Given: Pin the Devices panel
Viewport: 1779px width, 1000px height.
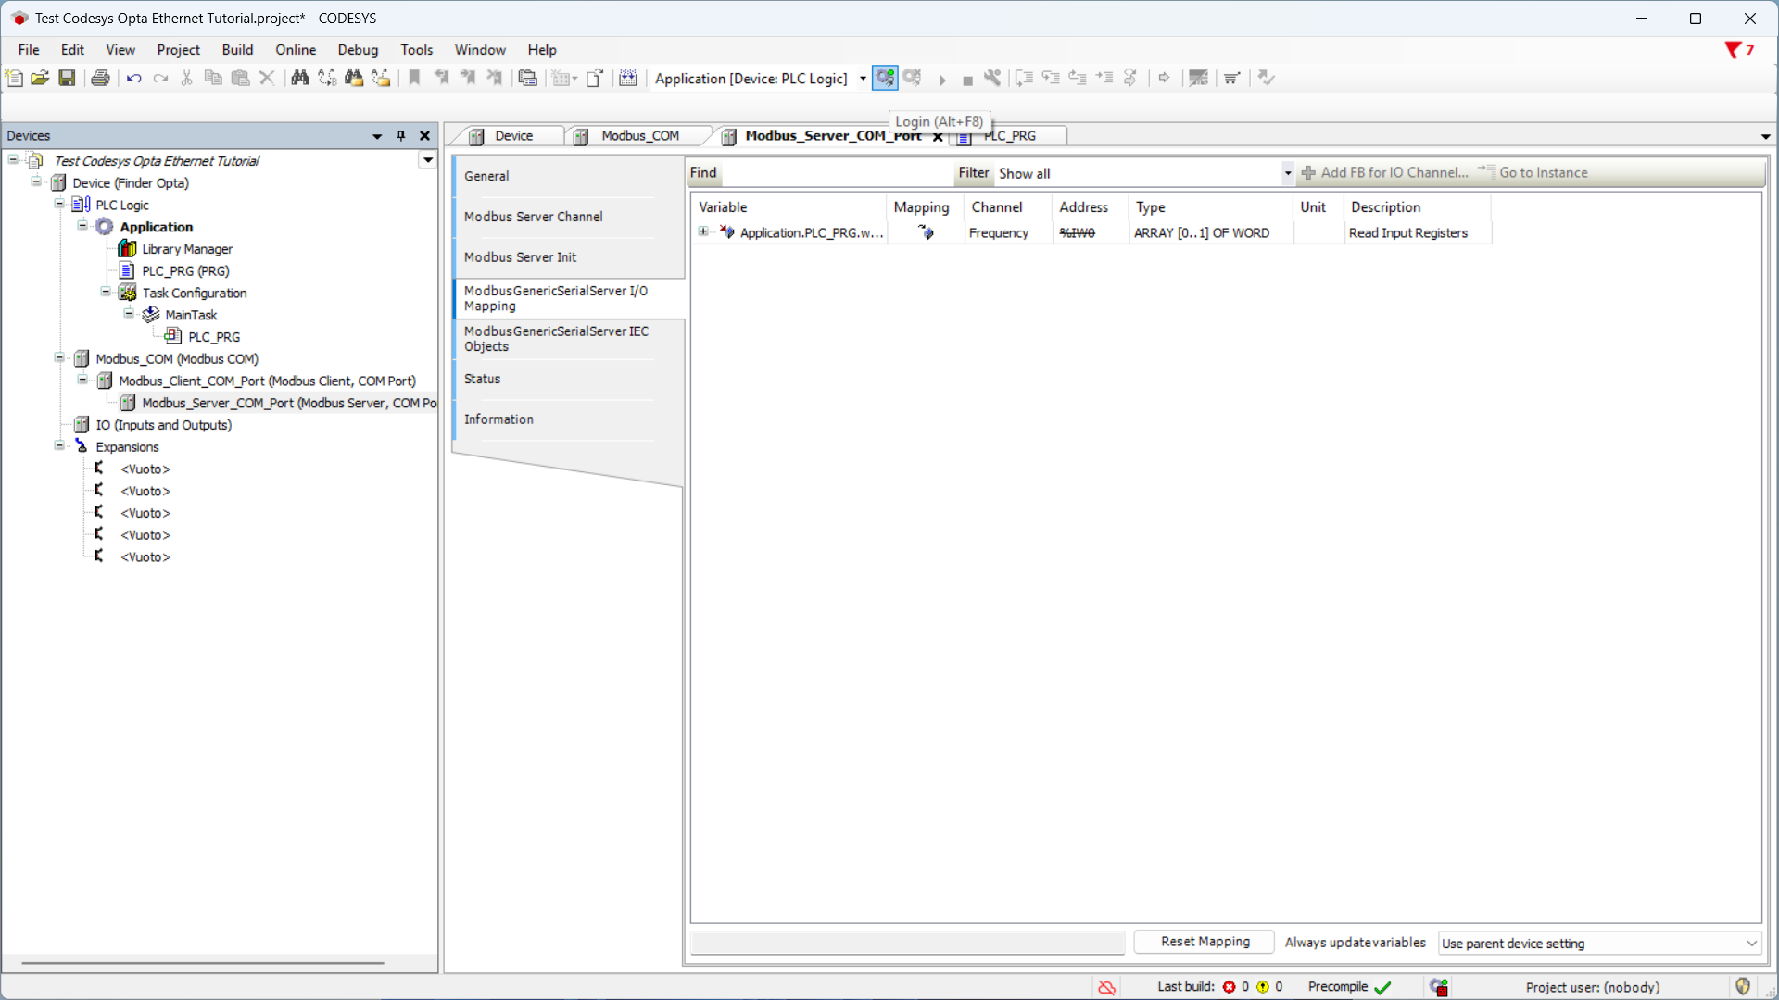Looking at the screenshot, I should 401,136.
